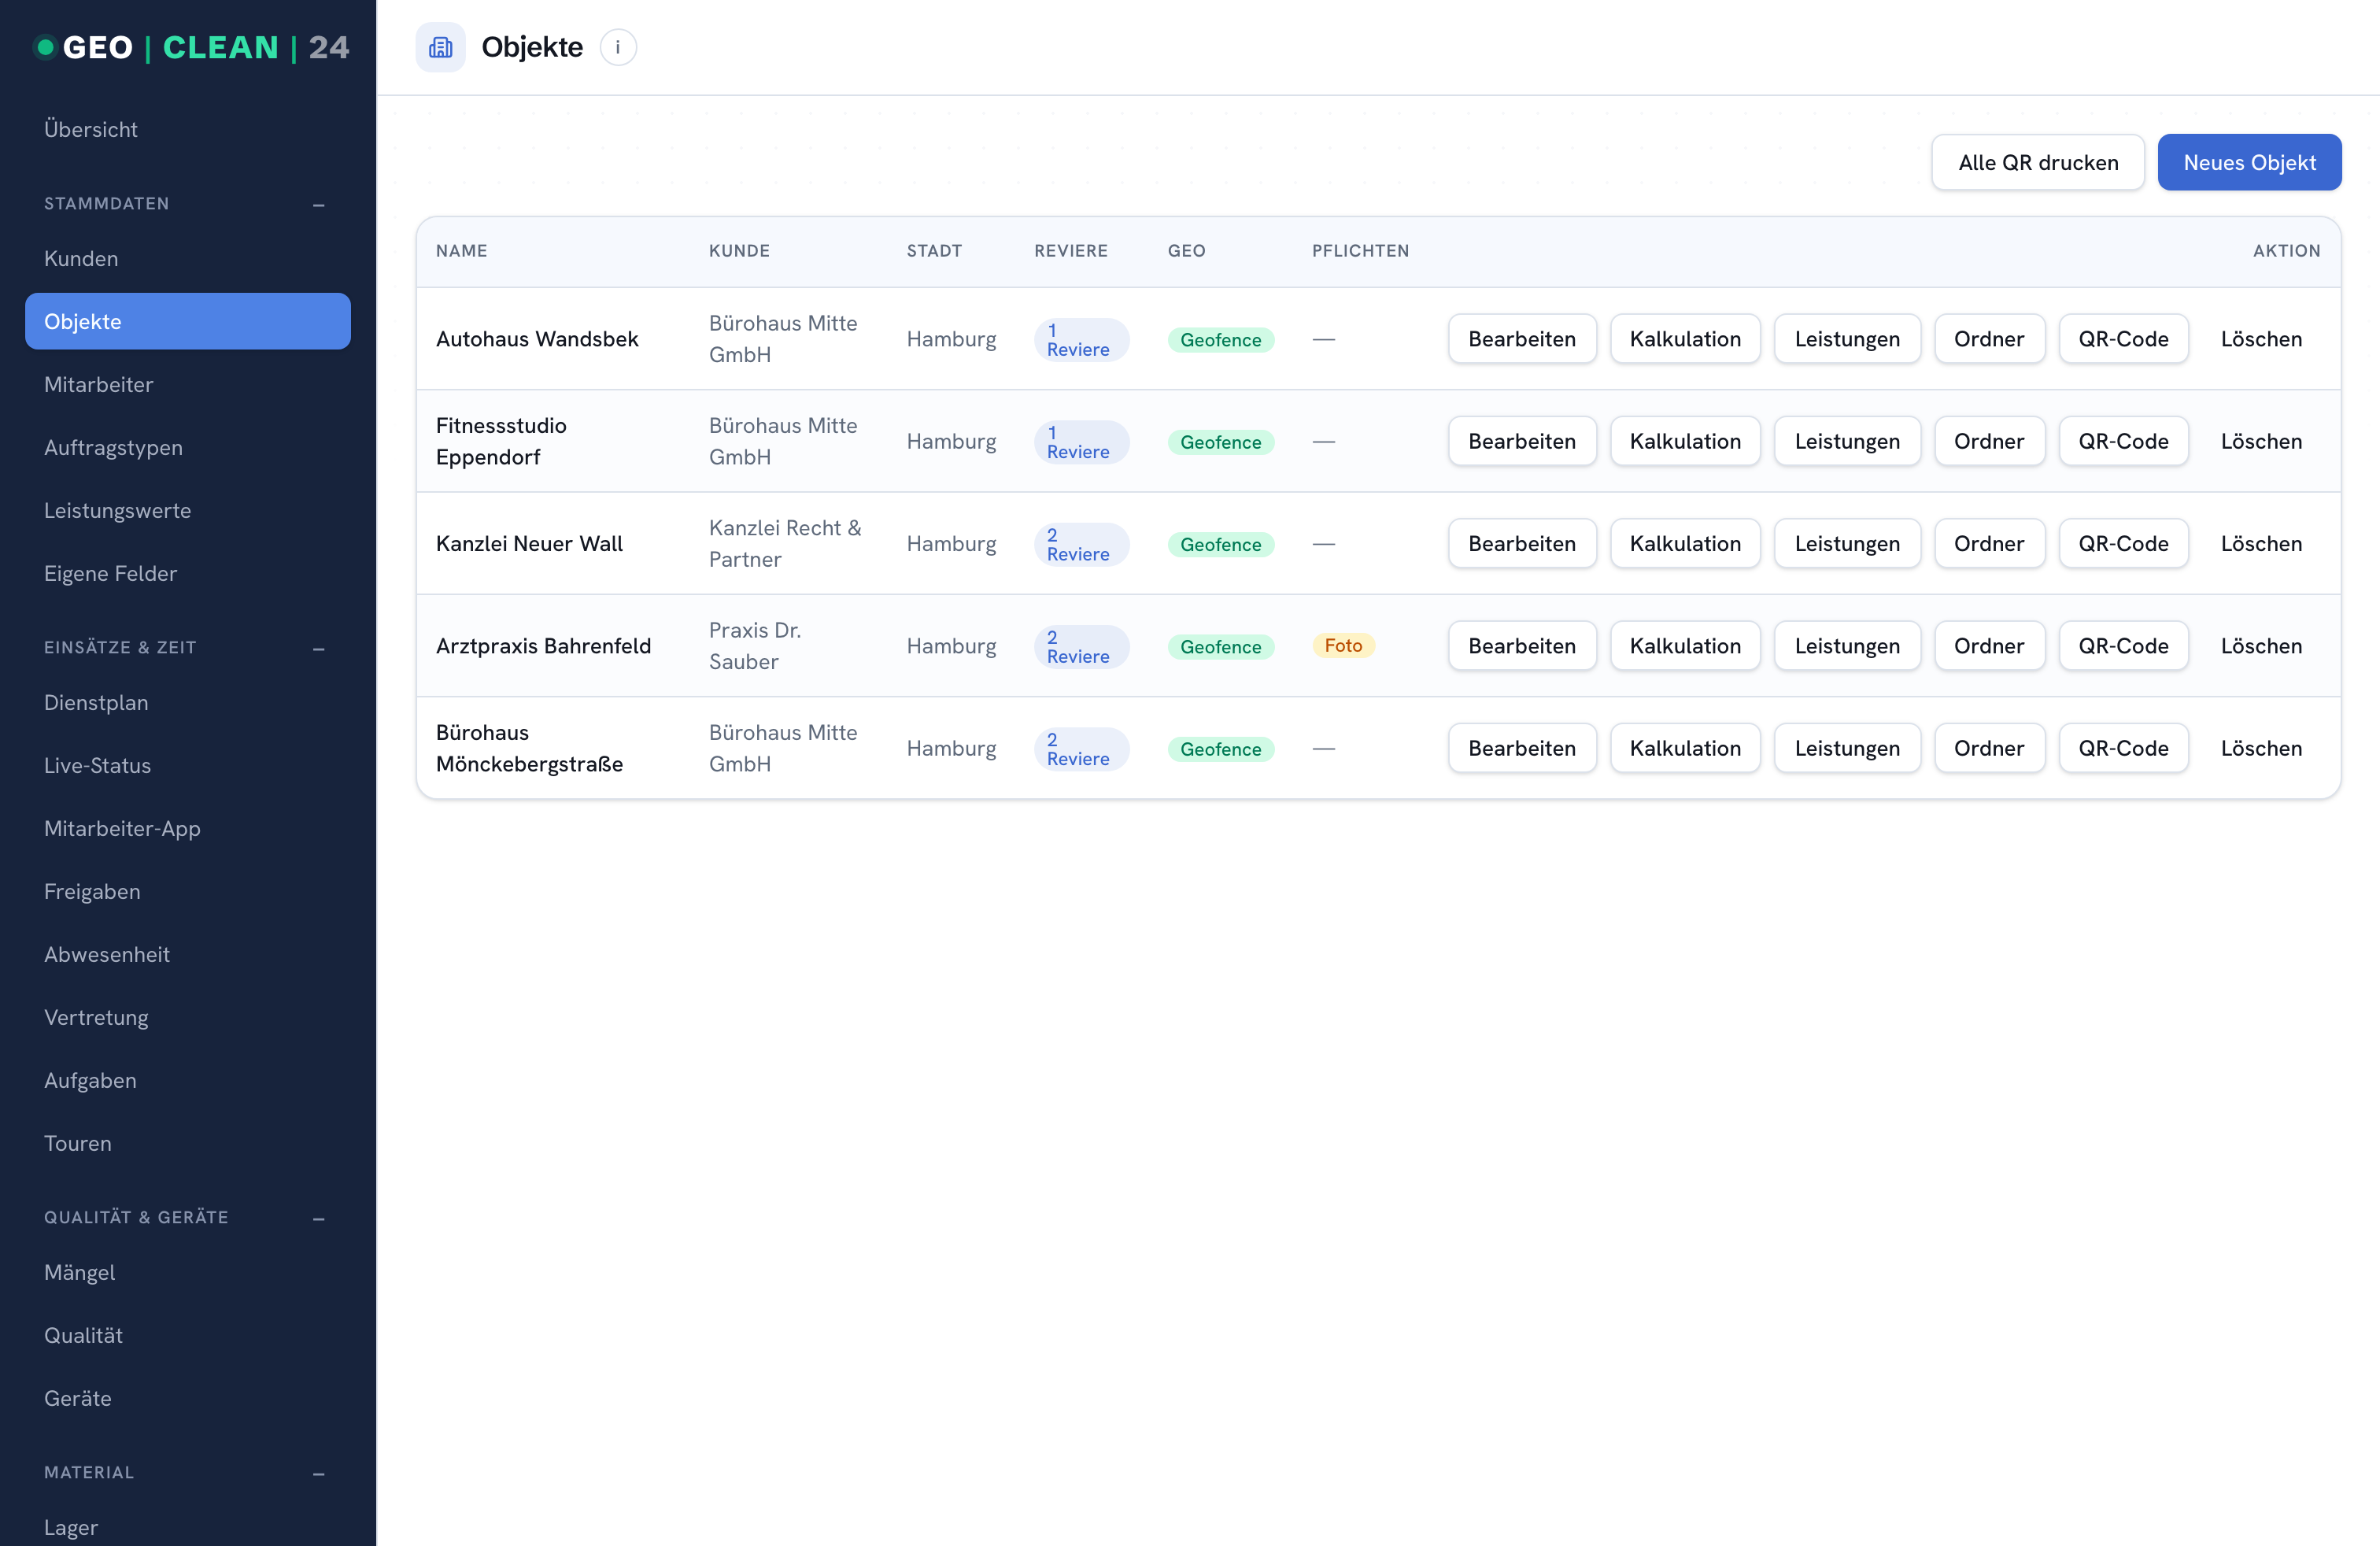Click the Geofence badge for Autohaus Wandsbek
2380x1546 pixels.
click(1220, 340)
